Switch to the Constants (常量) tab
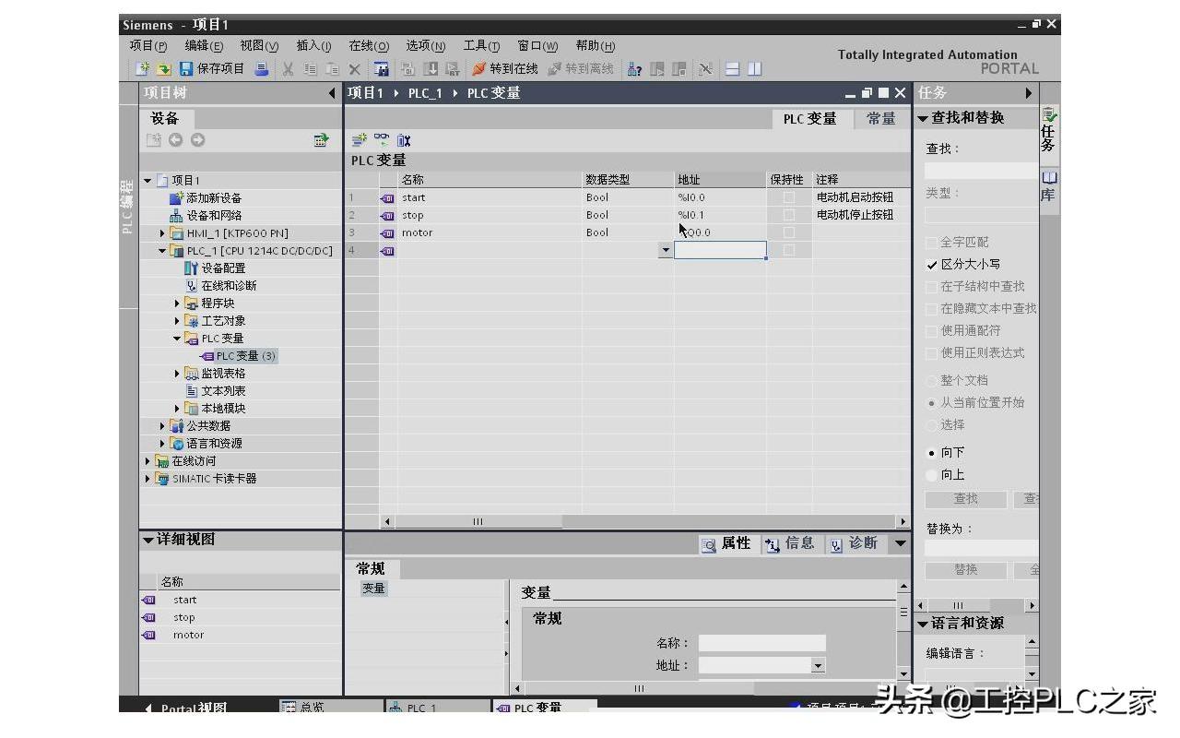The width and height of the screenshot is (1180, 738). coord(881,119)
